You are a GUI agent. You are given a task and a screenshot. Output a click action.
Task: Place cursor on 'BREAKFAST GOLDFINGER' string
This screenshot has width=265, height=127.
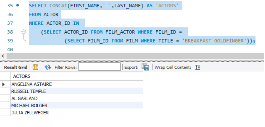pos(214,41)
